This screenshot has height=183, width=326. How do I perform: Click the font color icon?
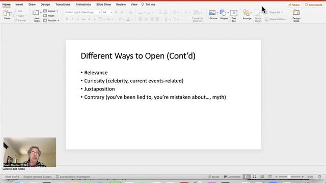point(128,19)
